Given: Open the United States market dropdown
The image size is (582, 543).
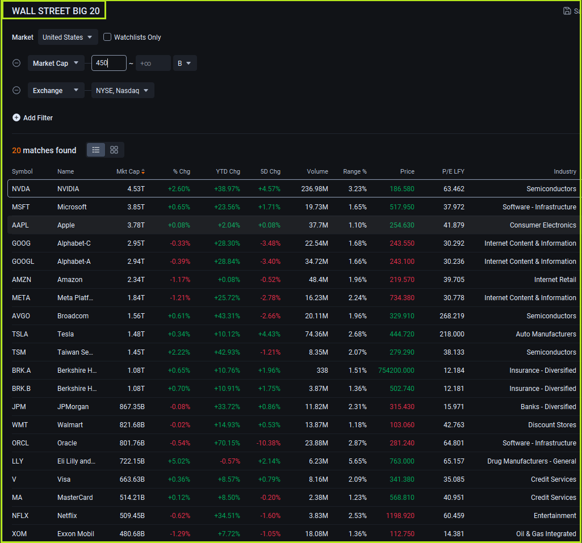Looking at the screenshot, I should pos(68,37).
